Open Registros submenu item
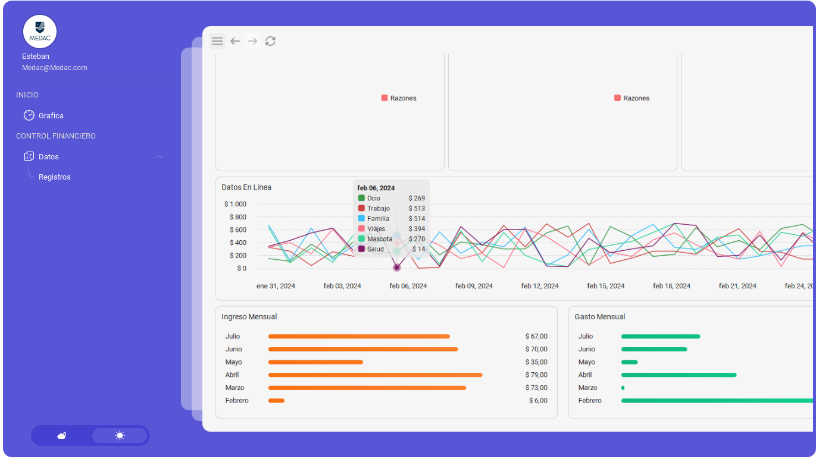819x459 pixels. click(x=55, y=177)
